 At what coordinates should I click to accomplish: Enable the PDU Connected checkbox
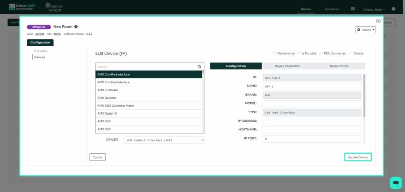321,54
